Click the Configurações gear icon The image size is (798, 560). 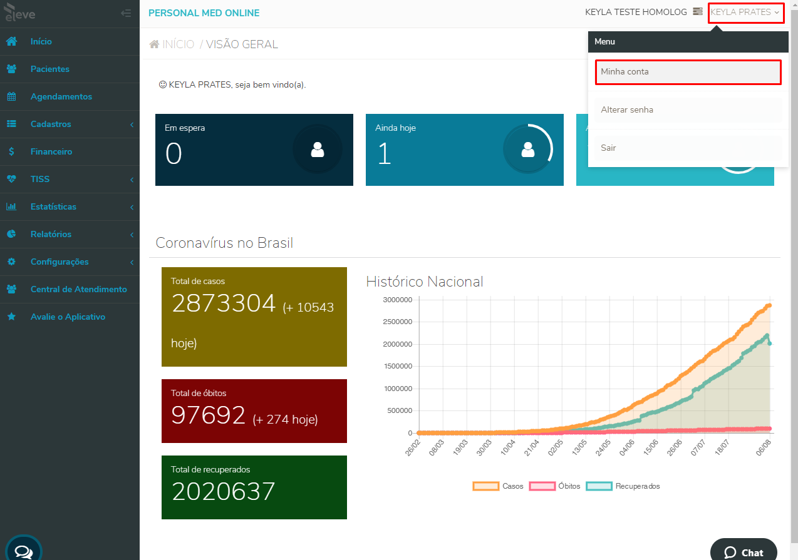[x=11, y=262]
